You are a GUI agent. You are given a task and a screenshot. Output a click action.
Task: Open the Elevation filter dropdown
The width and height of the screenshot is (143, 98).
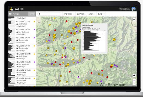click(81, 14)
